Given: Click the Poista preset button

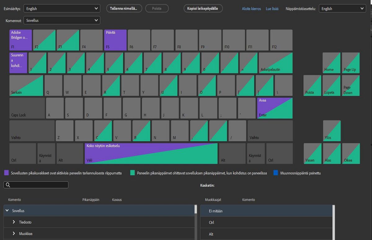Looking at the screenshot, I should point(157,8).
